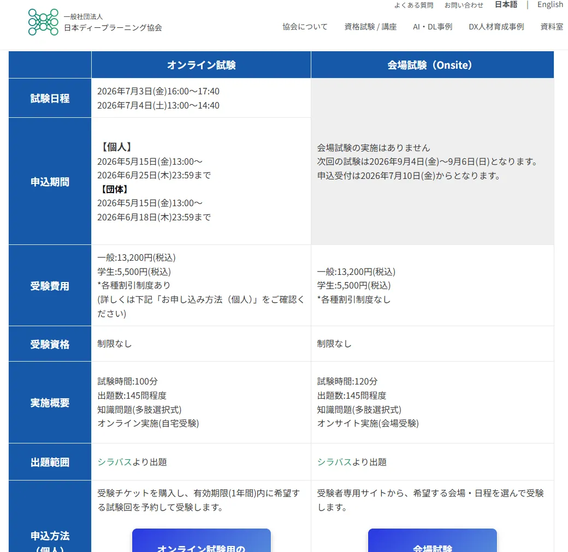Click シラバス link in onsite exam column

click(x=334, y=462)
